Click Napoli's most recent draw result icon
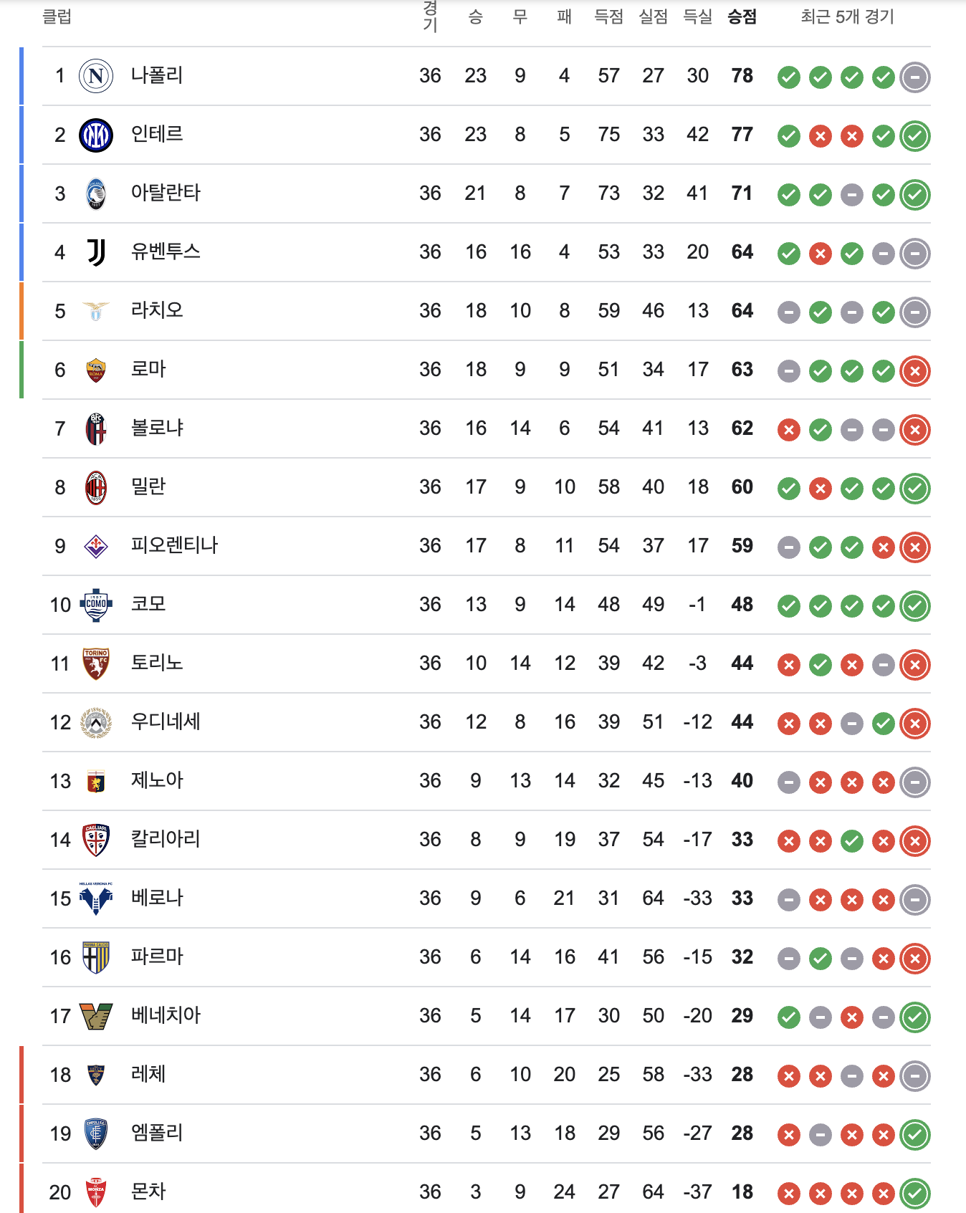 click(x=915, y=77)
